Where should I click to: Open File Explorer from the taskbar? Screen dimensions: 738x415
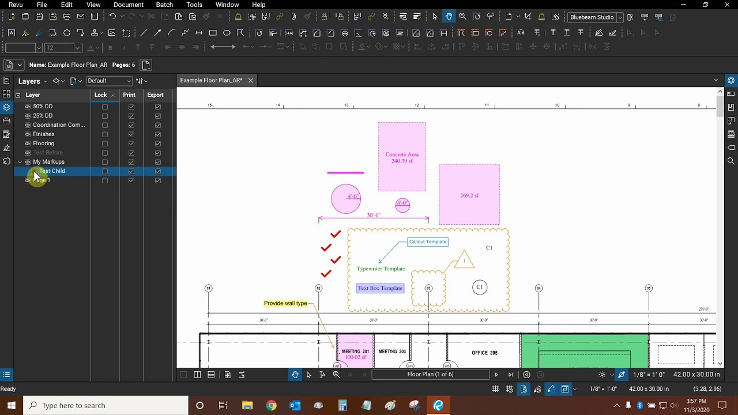pos(247,406)
